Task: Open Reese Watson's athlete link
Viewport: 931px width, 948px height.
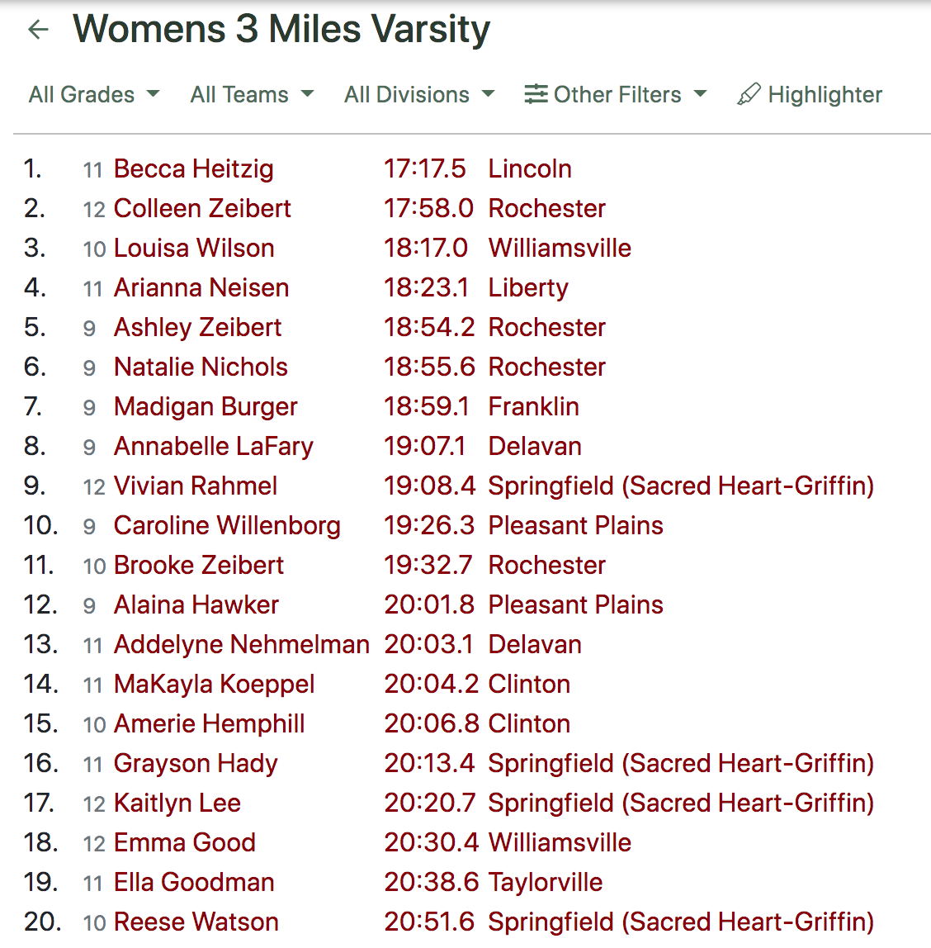Action: 196,922
